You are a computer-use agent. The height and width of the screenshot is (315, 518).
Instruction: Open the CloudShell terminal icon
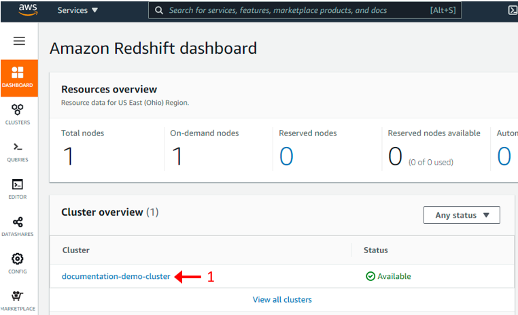click(512, 10)
